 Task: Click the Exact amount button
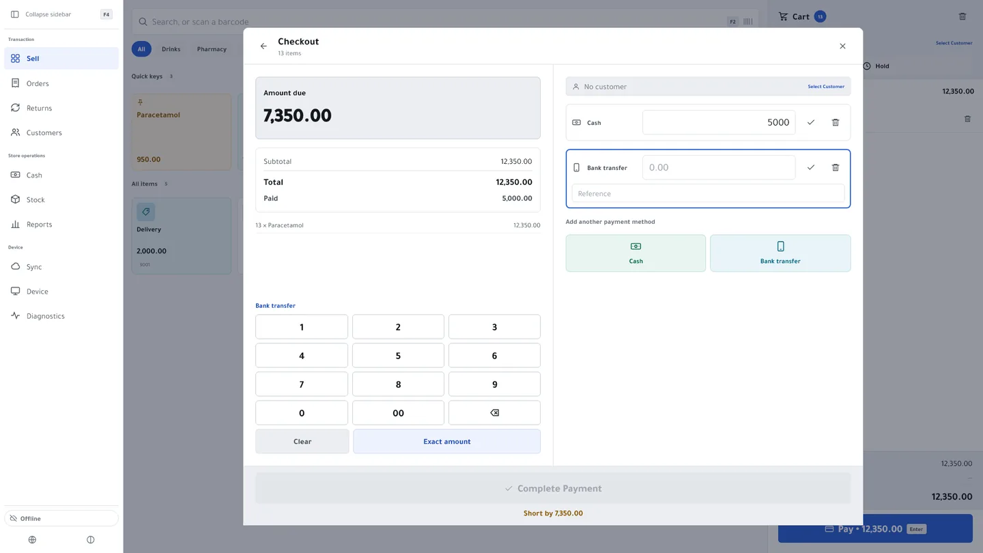click(x=446, y=442)
